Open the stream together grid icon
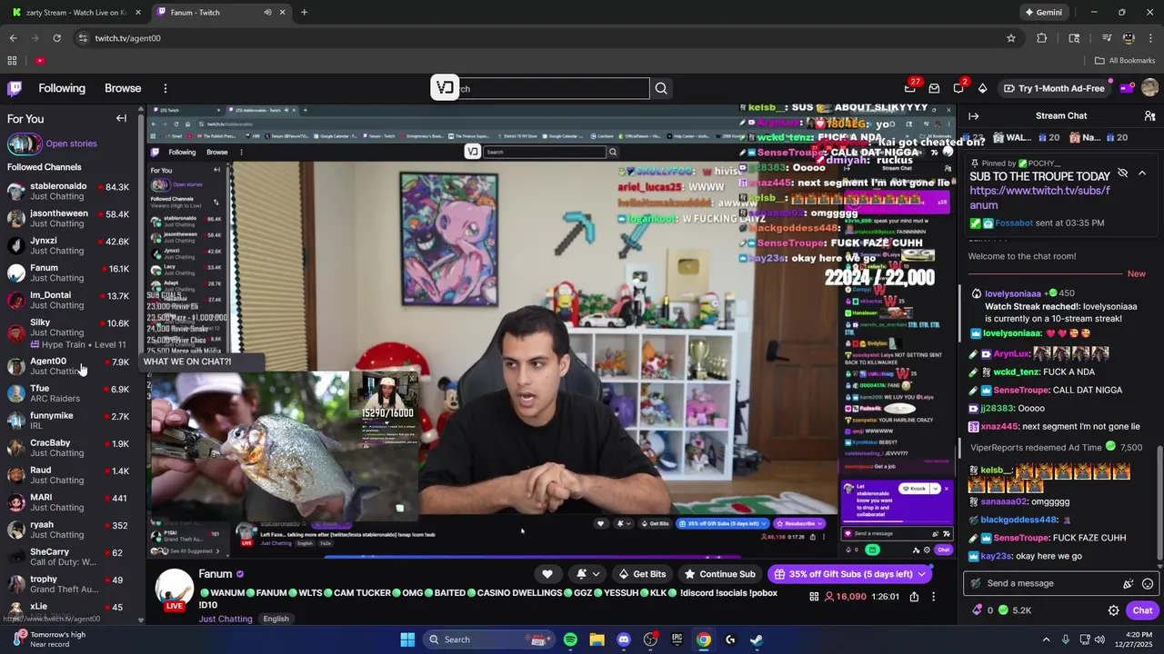Screen dimensions: 1164x654 (x=814, y=597)
